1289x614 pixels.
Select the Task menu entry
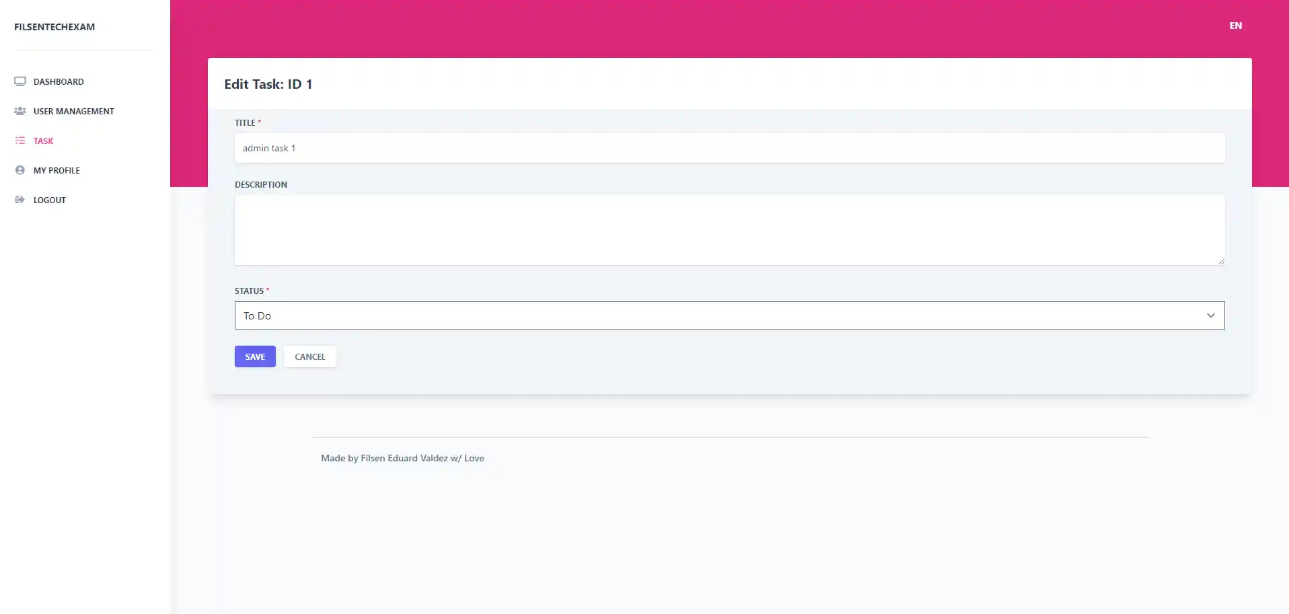[x=43, y=141]
